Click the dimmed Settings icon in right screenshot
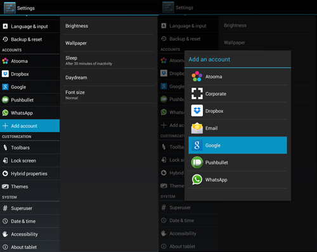Screen dimensions: 317x252 (168, 8)
